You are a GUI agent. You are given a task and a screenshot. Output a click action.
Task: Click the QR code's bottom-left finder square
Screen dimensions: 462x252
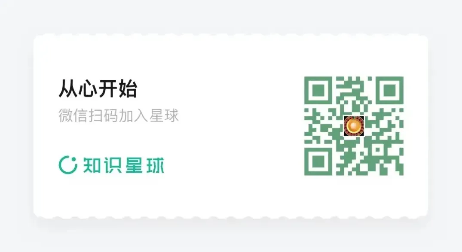point(318,161)
